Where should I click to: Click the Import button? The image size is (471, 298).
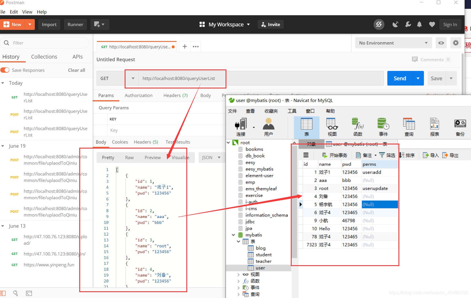49,25
